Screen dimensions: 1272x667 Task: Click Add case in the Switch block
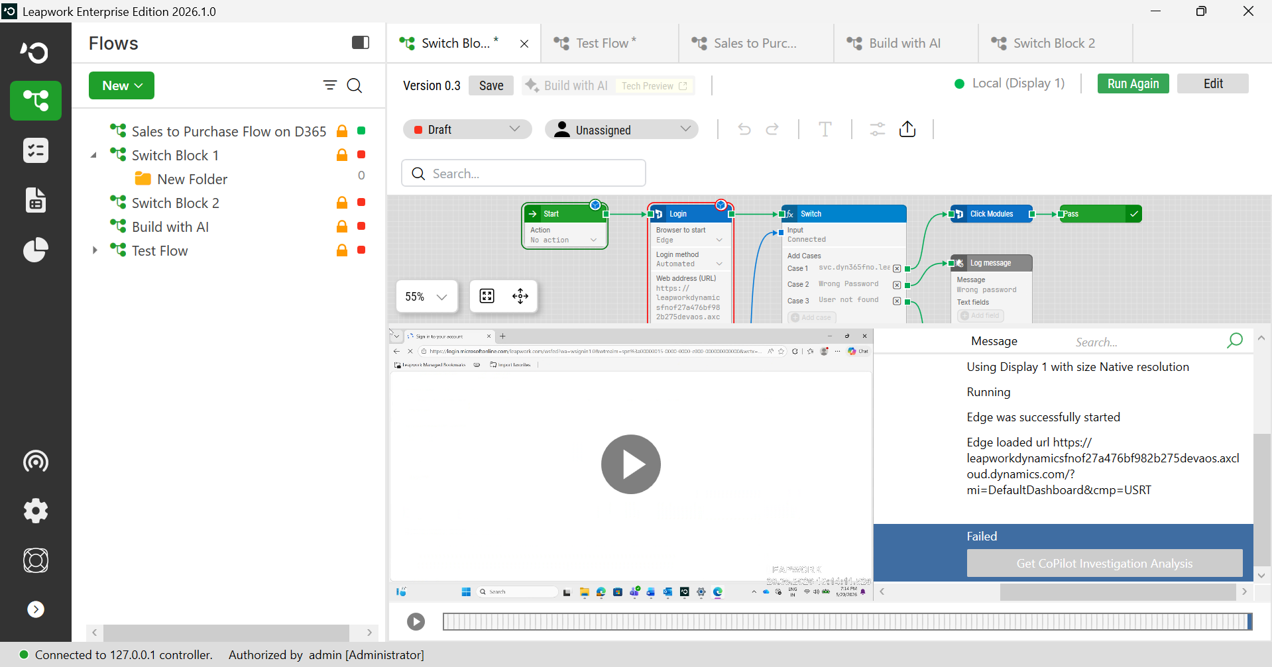click(x=812, y=318)
